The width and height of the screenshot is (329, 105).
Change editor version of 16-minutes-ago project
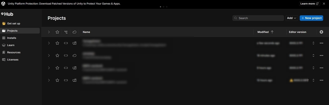coord(313,56)
